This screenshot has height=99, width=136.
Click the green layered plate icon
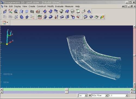97,17
